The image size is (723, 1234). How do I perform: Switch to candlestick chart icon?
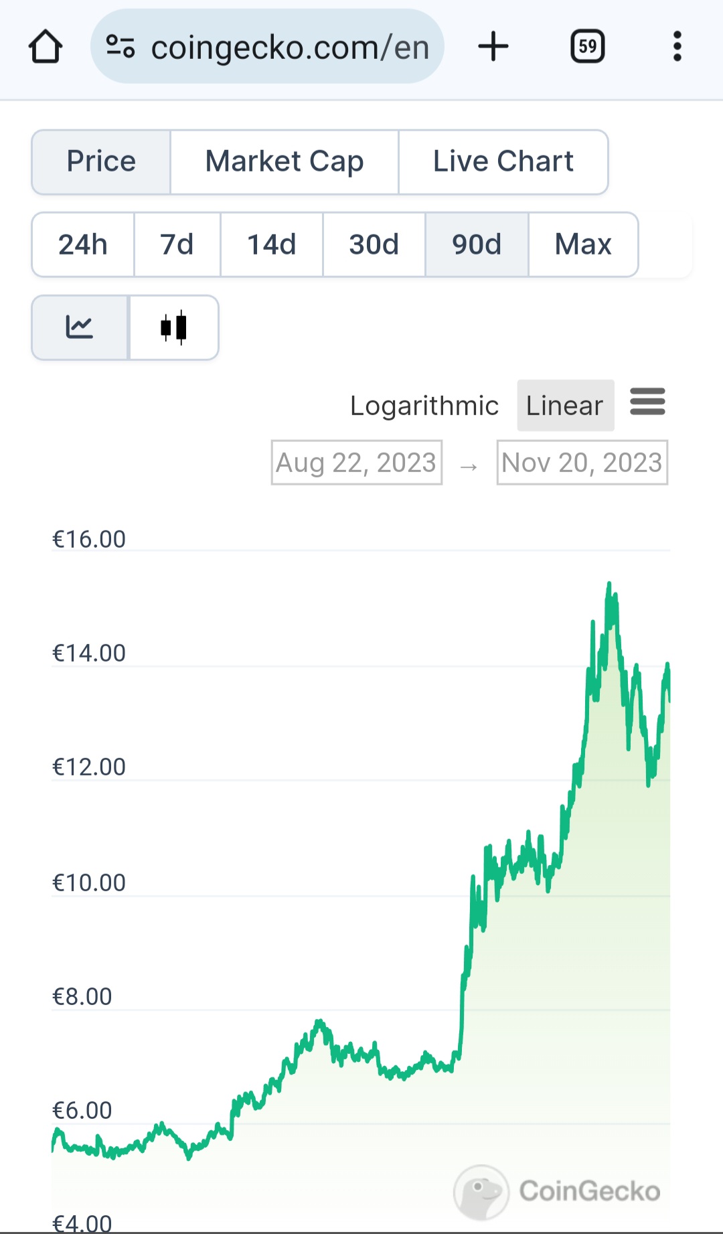click(173, 327)
